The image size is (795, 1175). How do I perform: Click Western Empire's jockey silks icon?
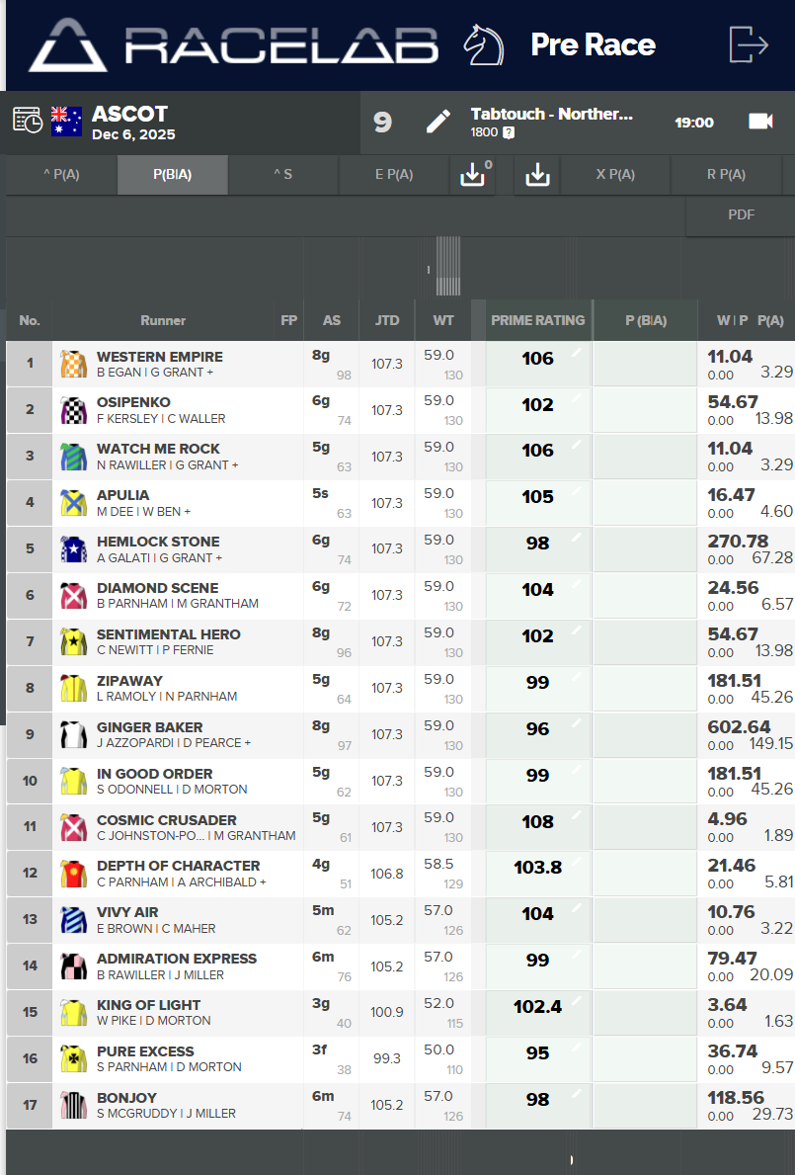pyautogui.click(x=72, y=364)
